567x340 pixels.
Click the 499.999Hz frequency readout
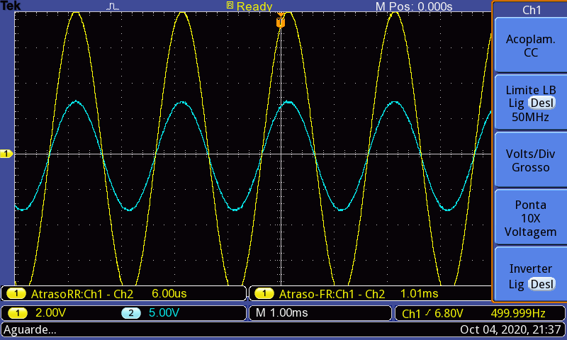[518, 313]
